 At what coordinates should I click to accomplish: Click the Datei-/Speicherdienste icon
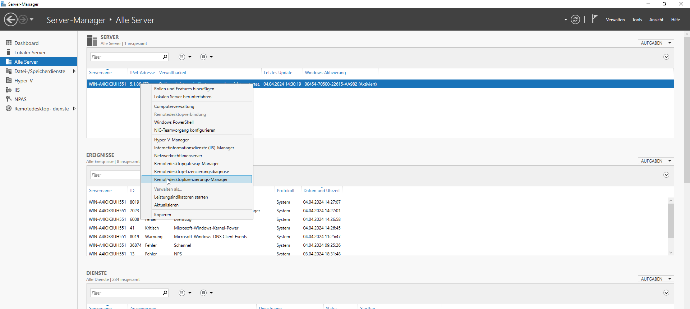tap(9, 71)
